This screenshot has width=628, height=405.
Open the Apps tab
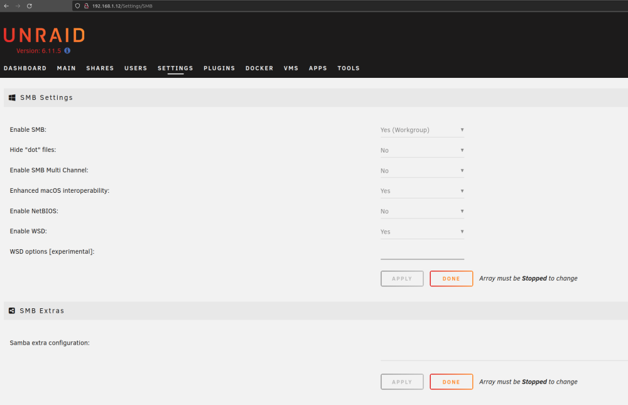[318, 68]
